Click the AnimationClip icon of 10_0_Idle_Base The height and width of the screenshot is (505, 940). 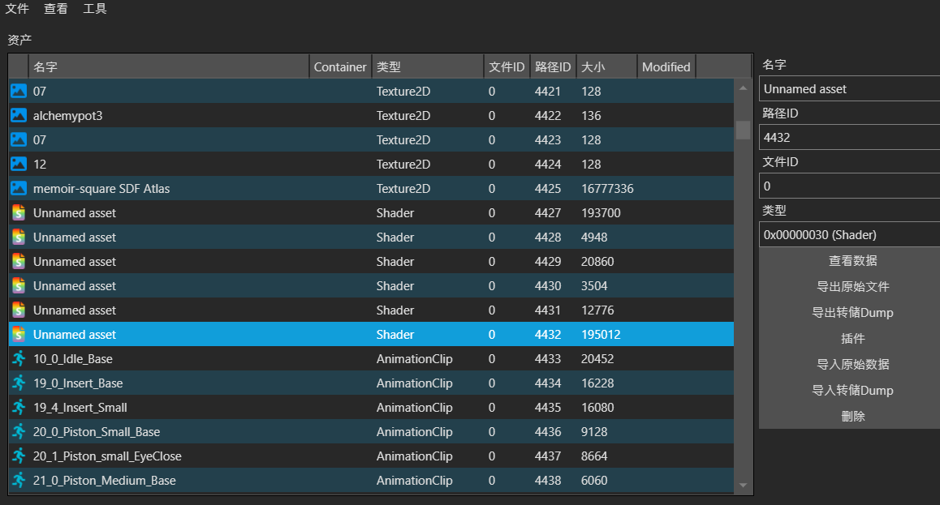coord(18,359)
